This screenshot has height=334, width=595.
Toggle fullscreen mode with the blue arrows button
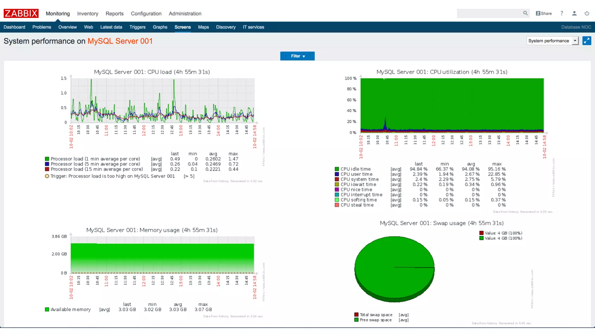[x=587, y=41]
